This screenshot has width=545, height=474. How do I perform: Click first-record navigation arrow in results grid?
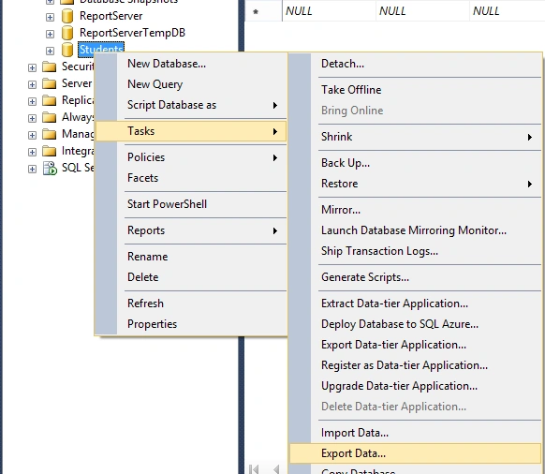pos(254,469)
